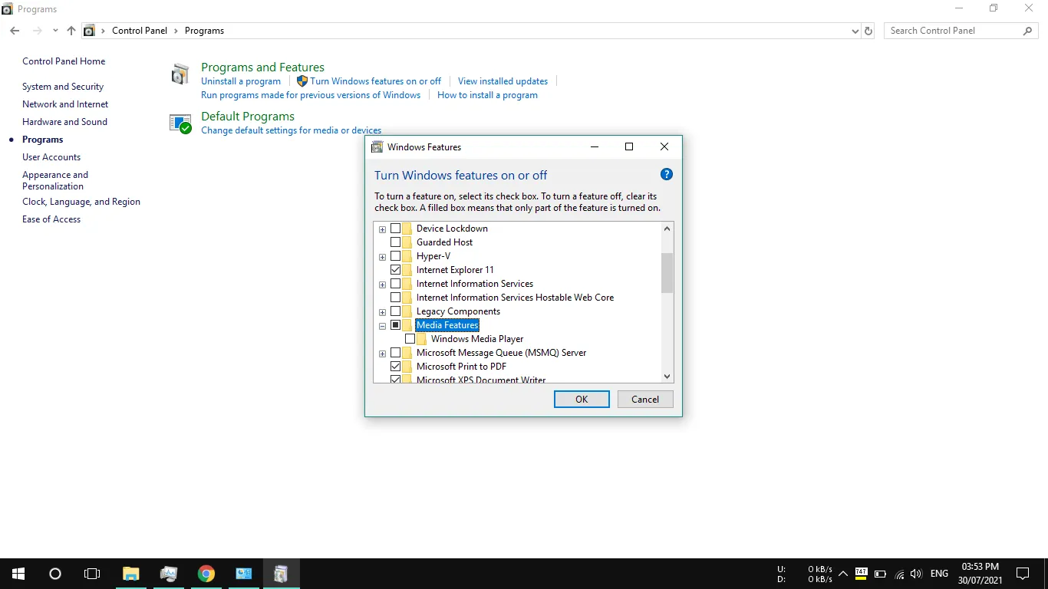1048x589 pixels.
Task: Click the folder icon beside Guarded Host
Action: 407,242
